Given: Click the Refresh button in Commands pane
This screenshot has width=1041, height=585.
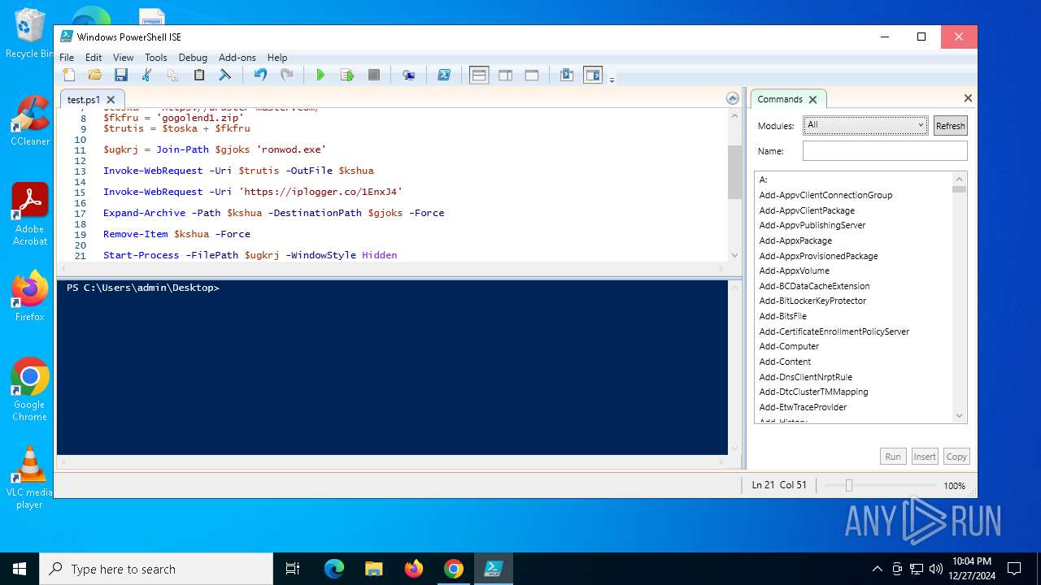Looking at the screenshot, I should pos(950,126).
